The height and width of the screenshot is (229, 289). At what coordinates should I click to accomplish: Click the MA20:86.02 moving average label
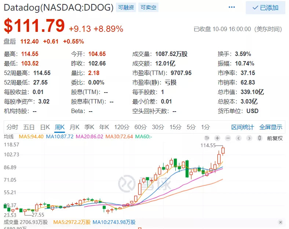pos(89,136)
